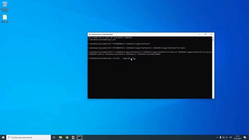Open the taskbar clock and date
Image resolution: width=249 pixels, height=140 pixels.
pyautogui.click(x=238, y=137)
